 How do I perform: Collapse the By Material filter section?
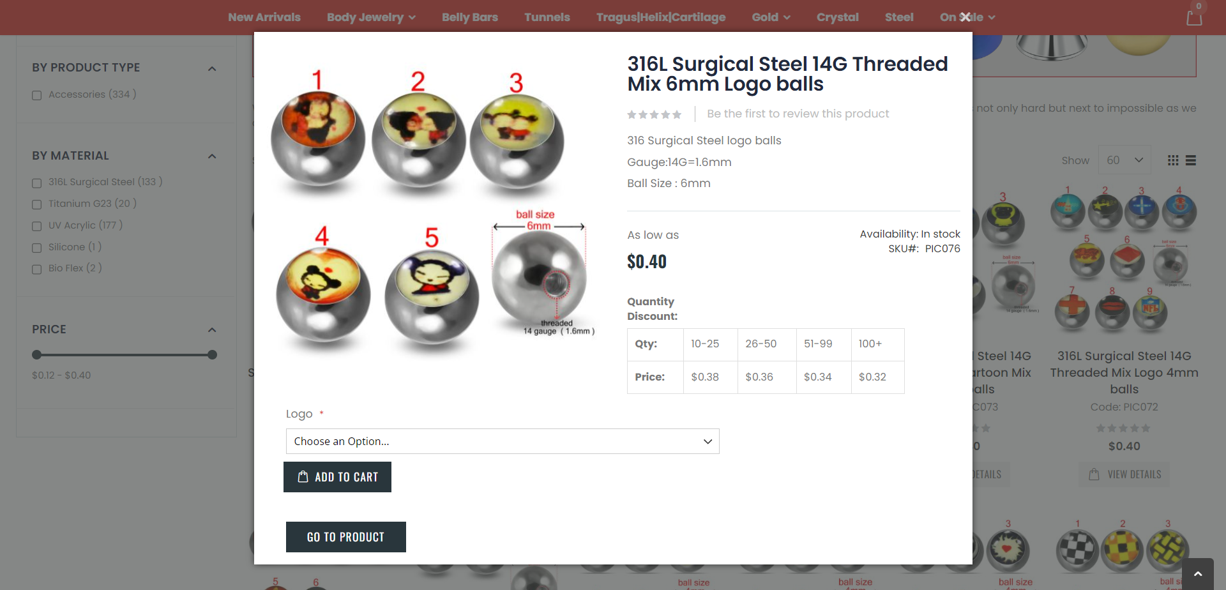[x=212, y=156]
